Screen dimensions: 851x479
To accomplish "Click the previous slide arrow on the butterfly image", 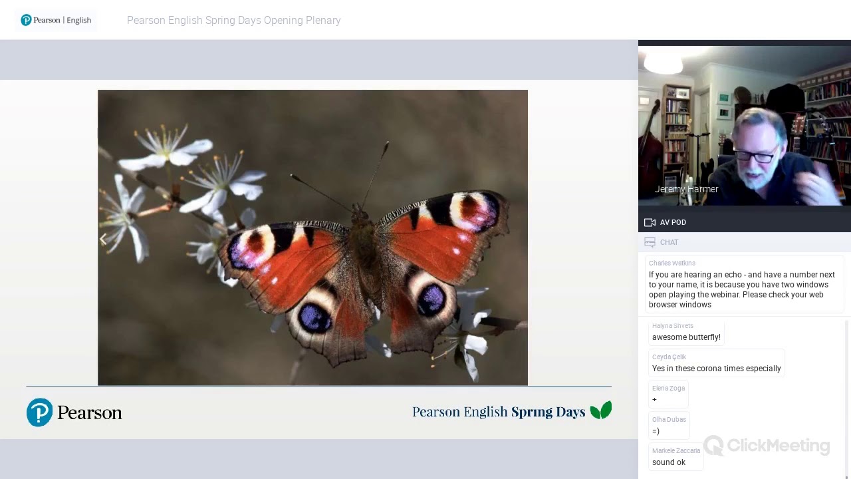I will tap(103, 239).
